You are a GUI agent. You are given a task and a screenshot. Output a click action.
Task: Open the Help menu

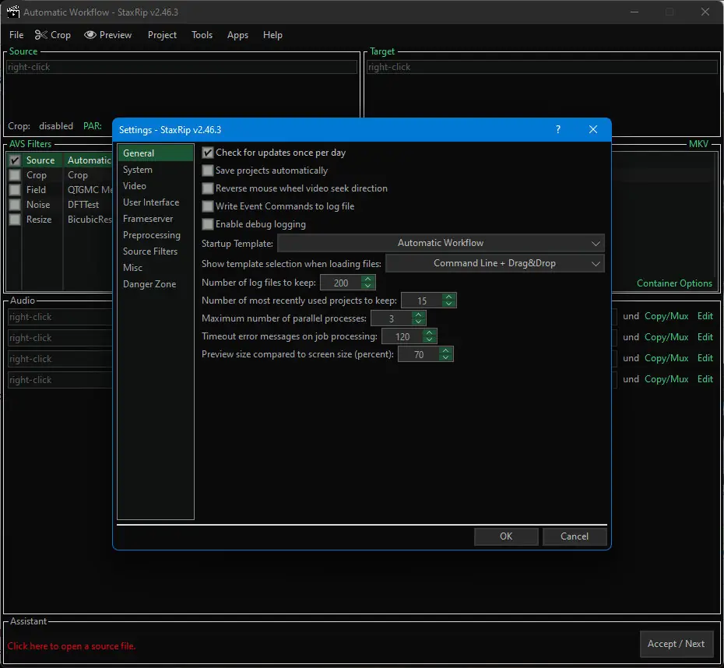(x=272, y=35)
